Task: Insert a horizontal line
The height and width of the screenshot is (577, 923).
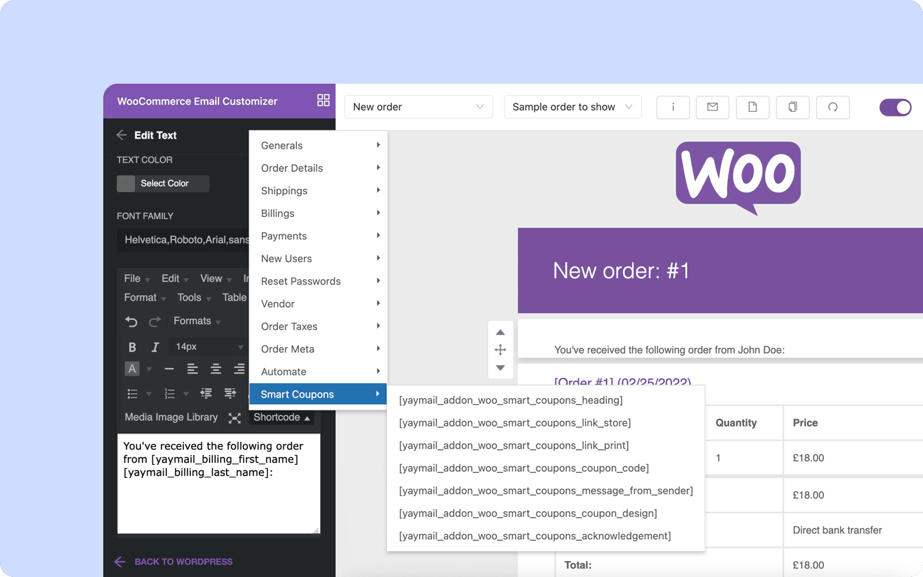Action: pos(169,369)
